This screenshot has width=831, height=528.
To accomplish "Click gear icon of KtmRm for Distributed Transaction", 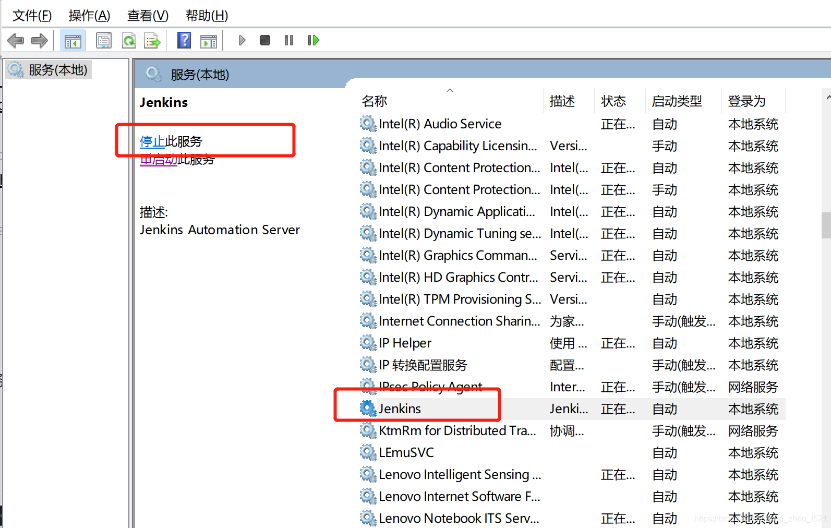I will 368,430.
